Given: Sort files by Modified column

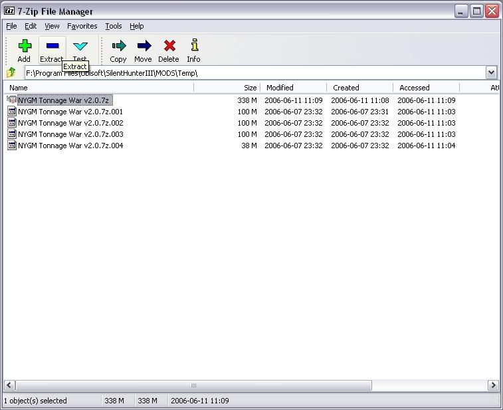Looking at the screenshot, I should (293, 88).
